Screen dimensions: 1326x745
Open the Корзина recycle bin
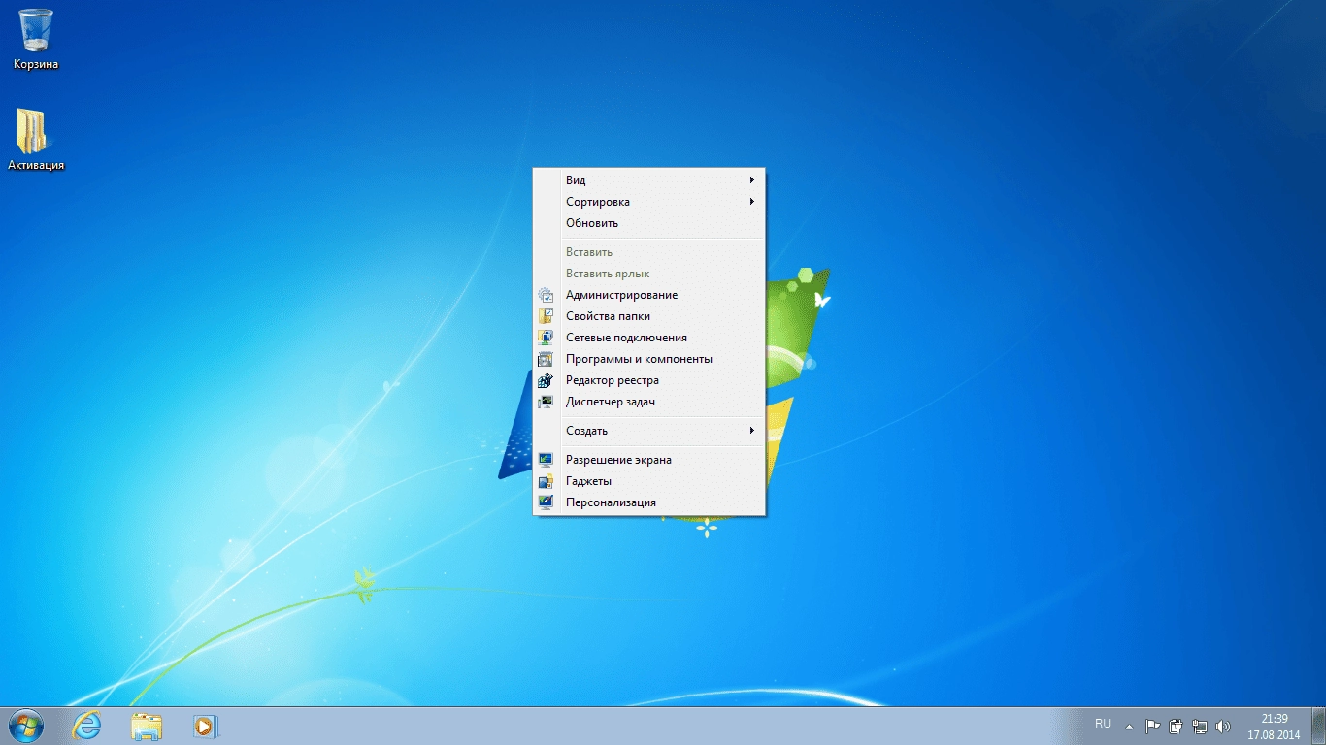34,39
